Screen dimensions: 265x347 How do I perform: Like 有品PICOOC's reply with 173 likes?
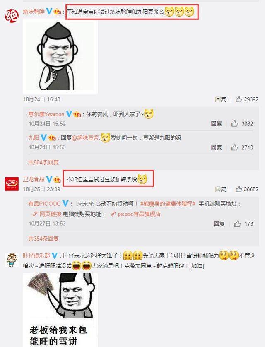[x=237, y=224]
